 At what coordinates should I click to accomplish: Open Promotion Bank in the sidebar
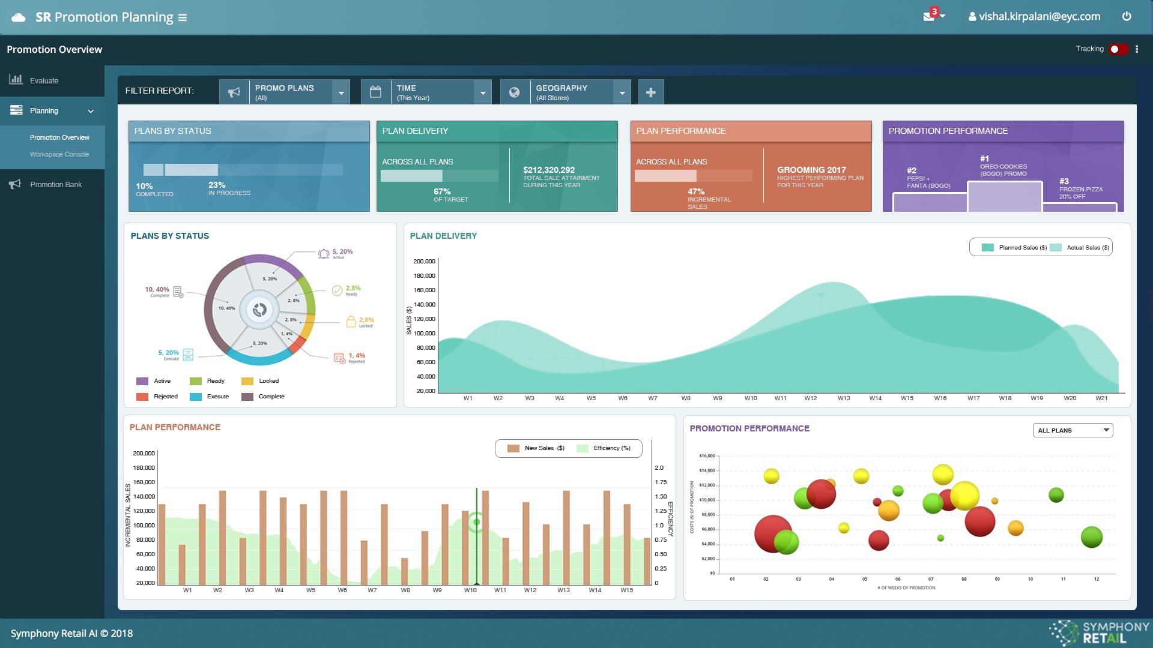click(56, 184)
